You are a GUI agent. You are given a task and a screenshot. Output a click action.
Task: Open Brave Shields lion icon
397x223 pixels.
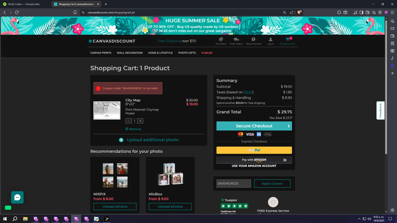click(299, 12)
